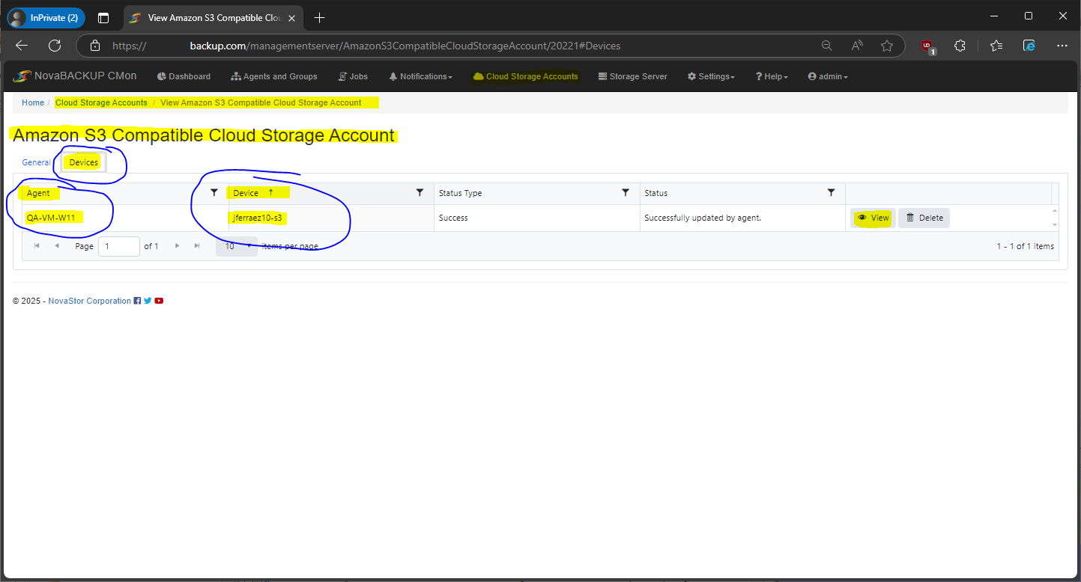Refresh the page with the reload icon
The image size is (1081, 582).
pos(55,46)
